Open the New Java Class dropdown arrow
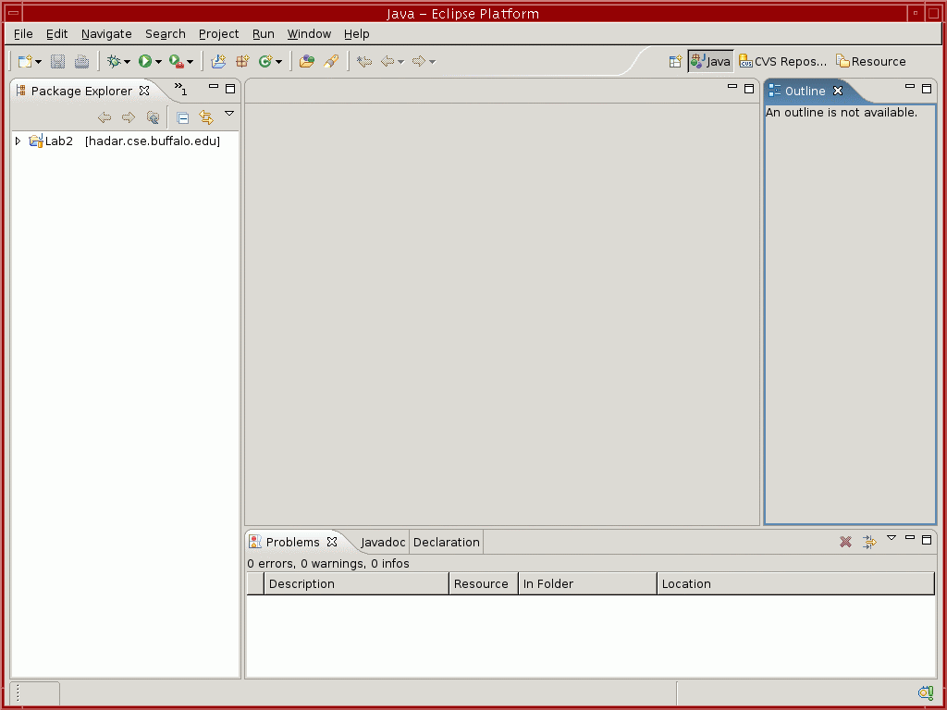The height and width of the screenshot is (710, 947). click(278, 62)
